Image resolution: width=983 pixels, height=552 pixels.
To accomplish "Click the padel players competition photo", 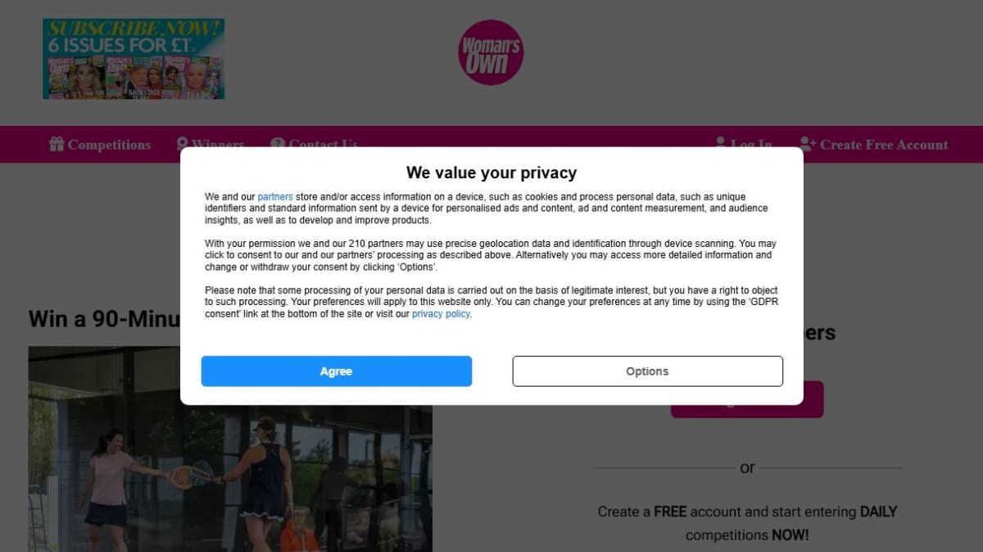I will (x=230, y=449).
